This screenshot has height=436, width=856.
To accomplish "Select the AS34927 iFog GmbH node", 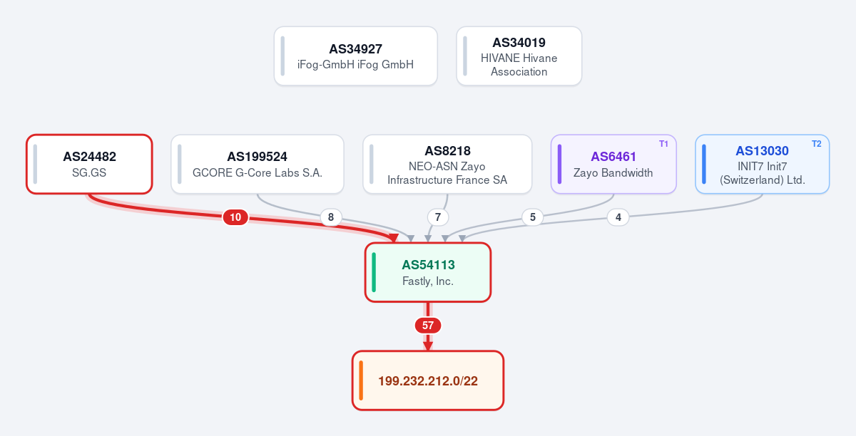I will coord(355,56).
